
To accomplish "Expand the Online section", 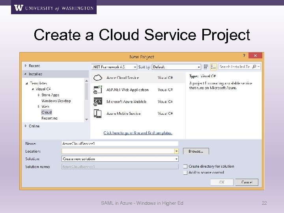I will [26, 126].
